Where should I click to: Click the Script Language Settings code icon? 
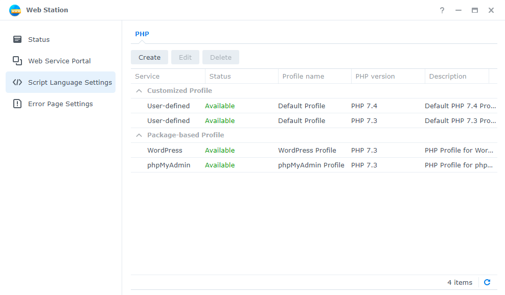tap(17, 82)
